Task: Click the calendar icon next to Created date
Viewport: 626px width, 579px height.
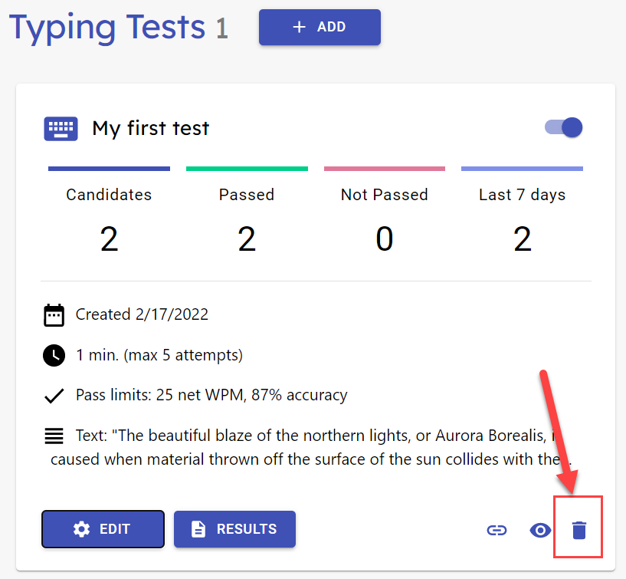Action: point(54,315)
